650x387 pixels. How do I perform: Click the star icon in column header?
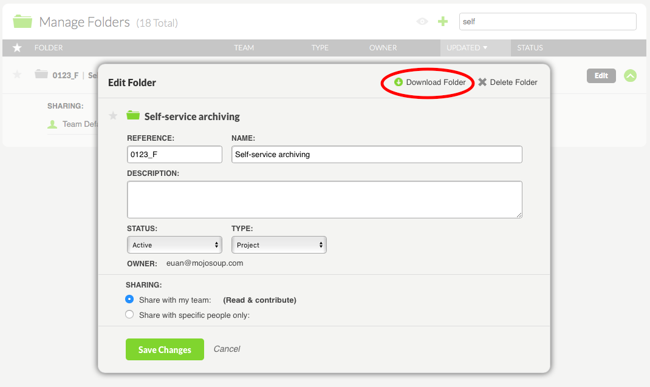point(18,48)
